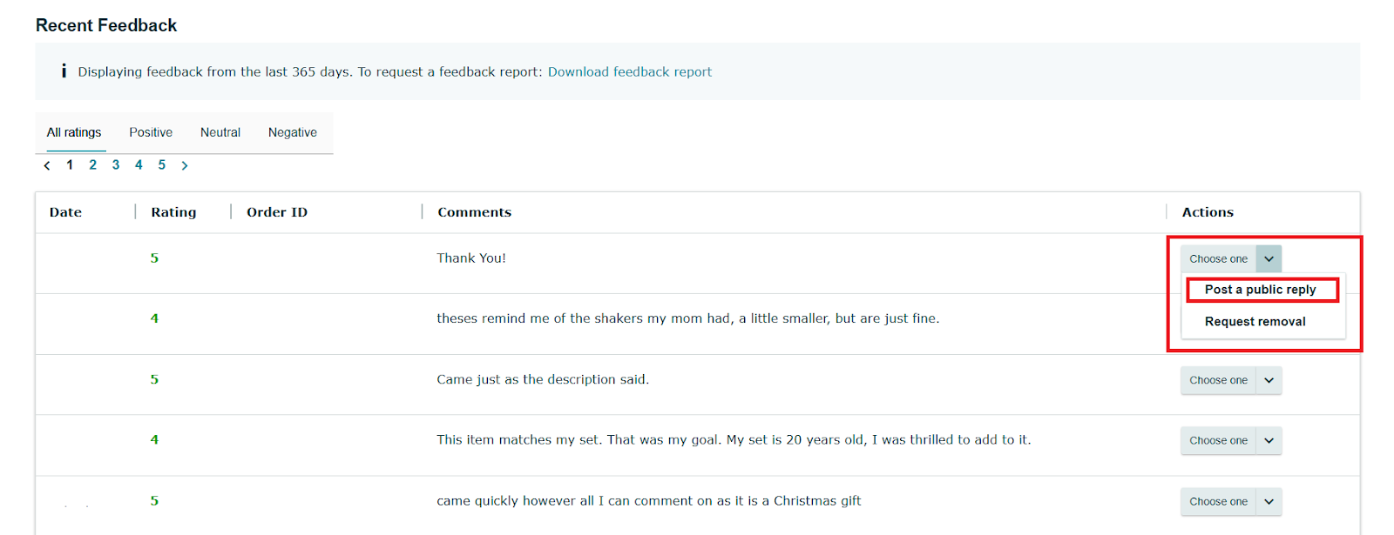Click the previous page chevron arrow
1394x535 pixels.
pyautogui.click(x=47, y=164)
